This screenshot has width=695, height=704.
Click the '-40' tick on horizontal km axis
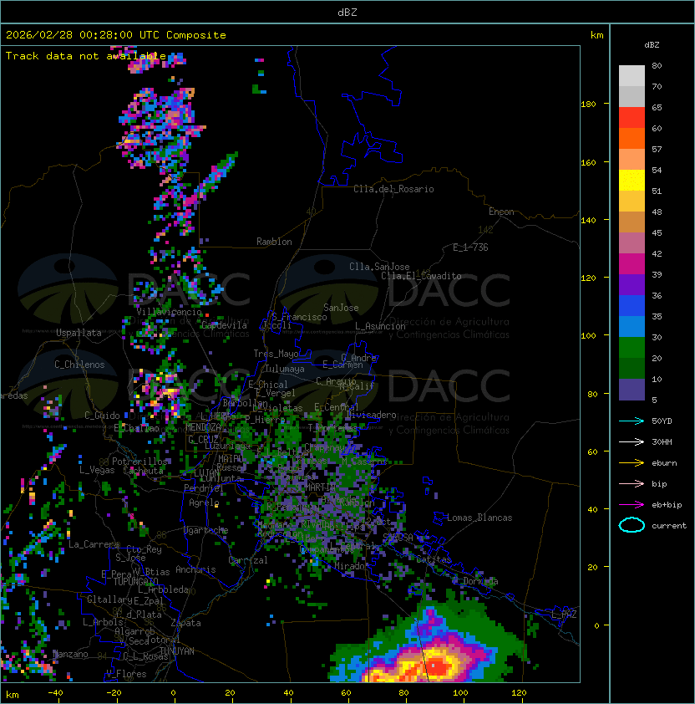[55, 693]
